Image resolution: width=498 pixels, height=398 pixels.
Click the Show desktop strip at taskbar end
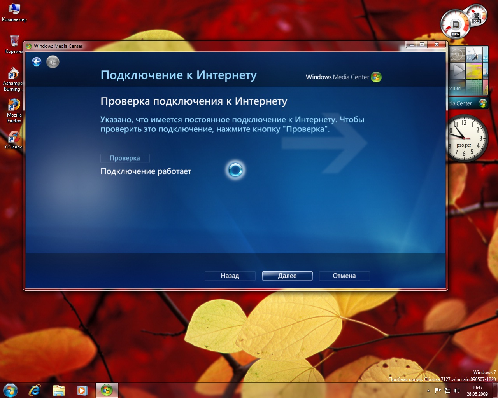click(x=495, y=391)
